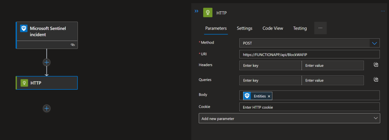The image size is (389, 140).
Task: Switch Headers to text mode icon
Action: [x=376, y=64]
